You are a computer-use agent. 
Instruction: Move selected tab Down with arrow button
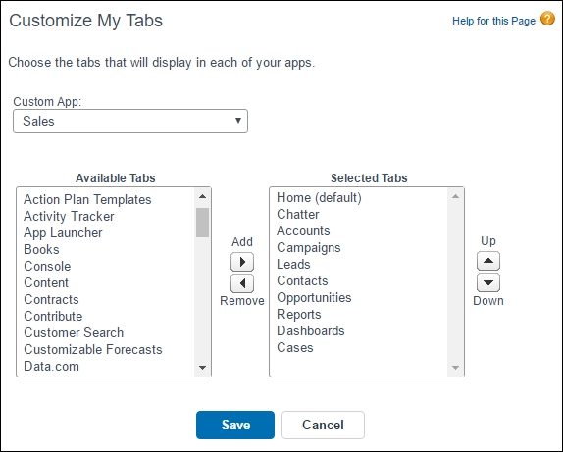pyautogui.click(x=488, y=282)
